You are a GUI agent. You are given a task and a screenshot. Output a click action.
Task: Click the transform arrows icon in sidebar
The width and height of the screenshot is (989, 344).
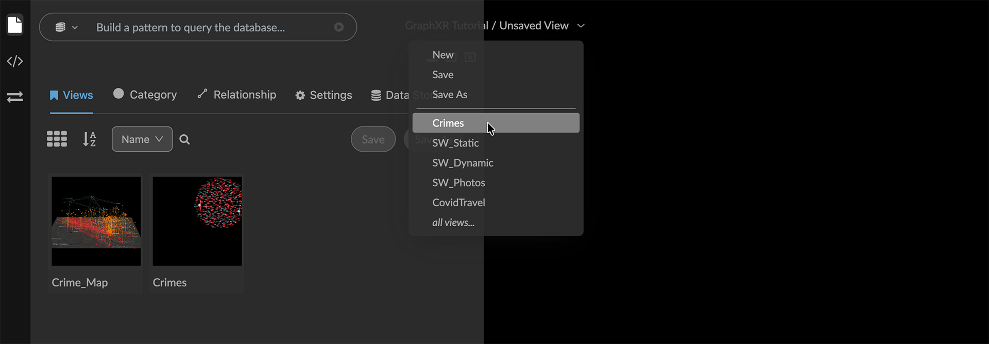point(15,97)
